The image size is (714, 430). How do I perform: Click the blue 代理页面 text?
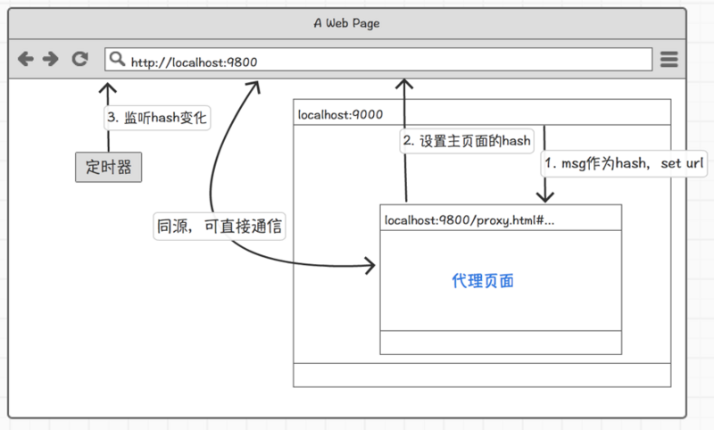click(483, 281)
